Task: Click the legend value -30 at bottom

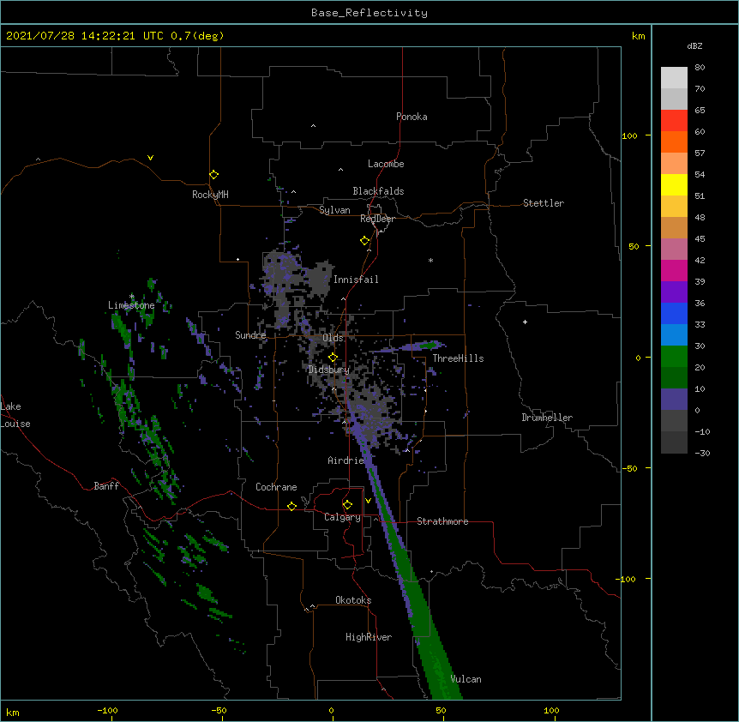Action: [702, 453]
